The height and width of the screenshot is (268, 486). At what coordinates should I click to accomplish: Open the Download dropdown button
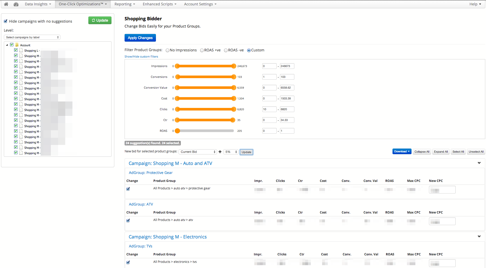(402, 152)
